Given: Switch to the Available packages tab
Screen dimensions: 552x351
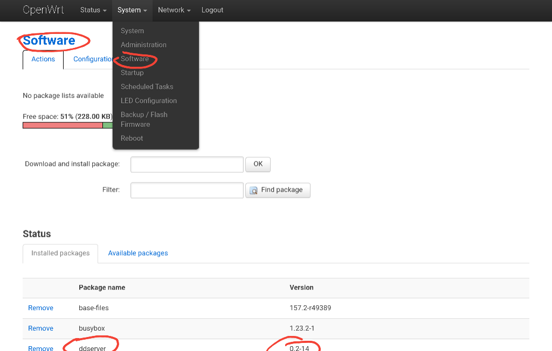Looking at the screenshot, I should click(x=138, y=253).
